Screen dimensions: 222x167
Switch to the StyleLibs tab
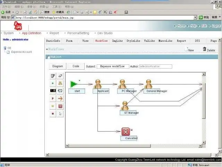click(133, 41)
